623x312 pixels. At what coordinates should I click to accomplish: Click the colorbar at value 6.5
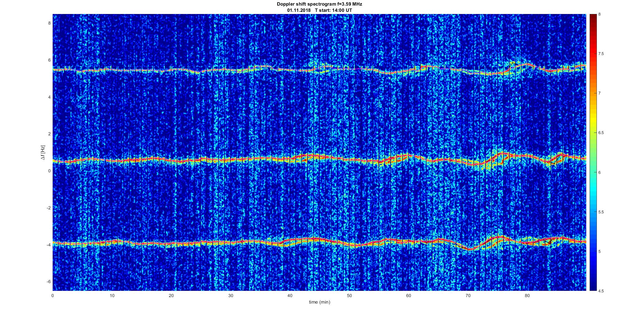point(593,133)
